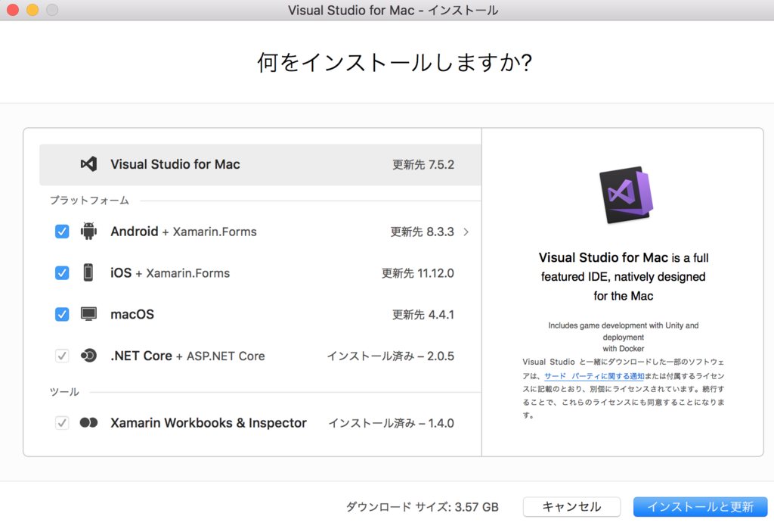Select the Visual Studio for Mac row

coord(260,165)
